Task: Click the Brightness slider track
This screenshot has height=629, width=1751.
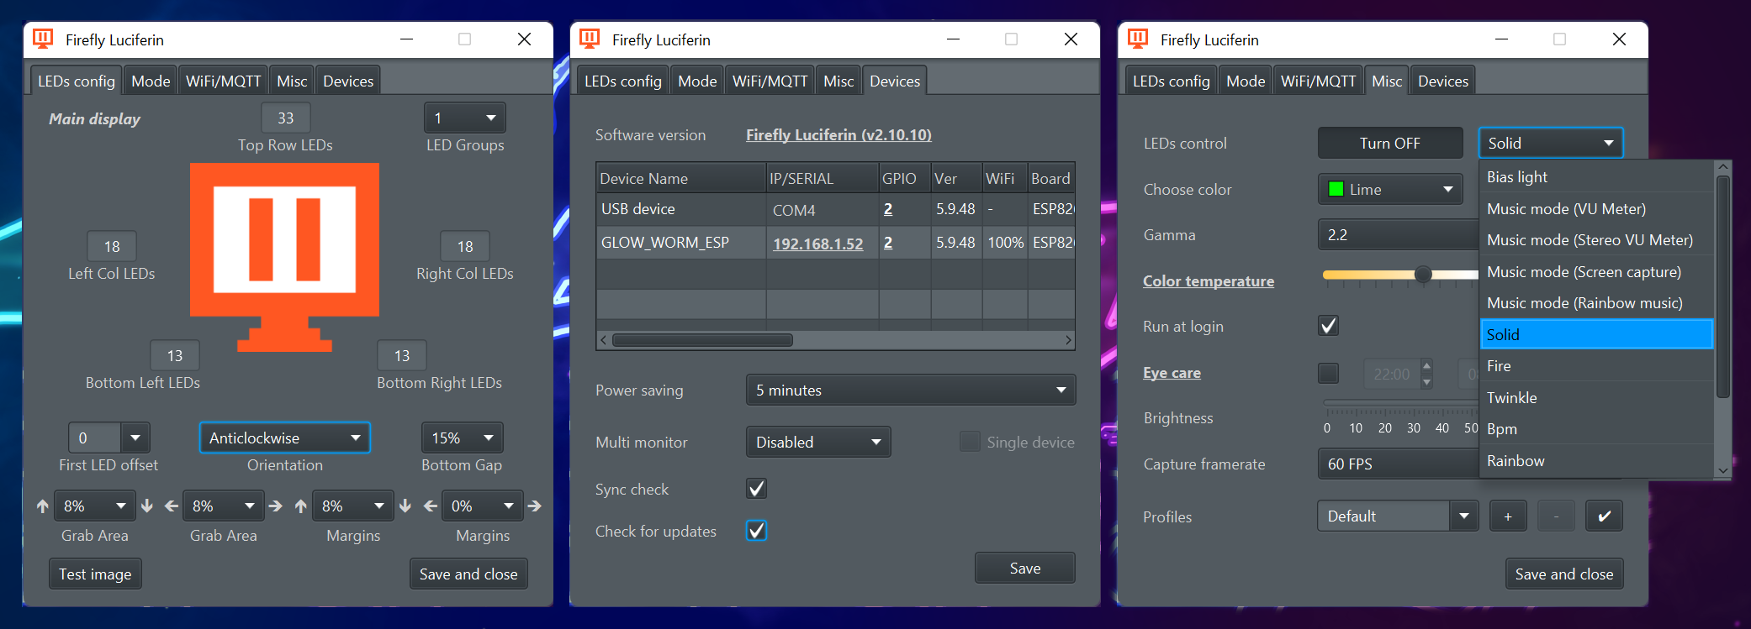Action: tap(1400, 403)
